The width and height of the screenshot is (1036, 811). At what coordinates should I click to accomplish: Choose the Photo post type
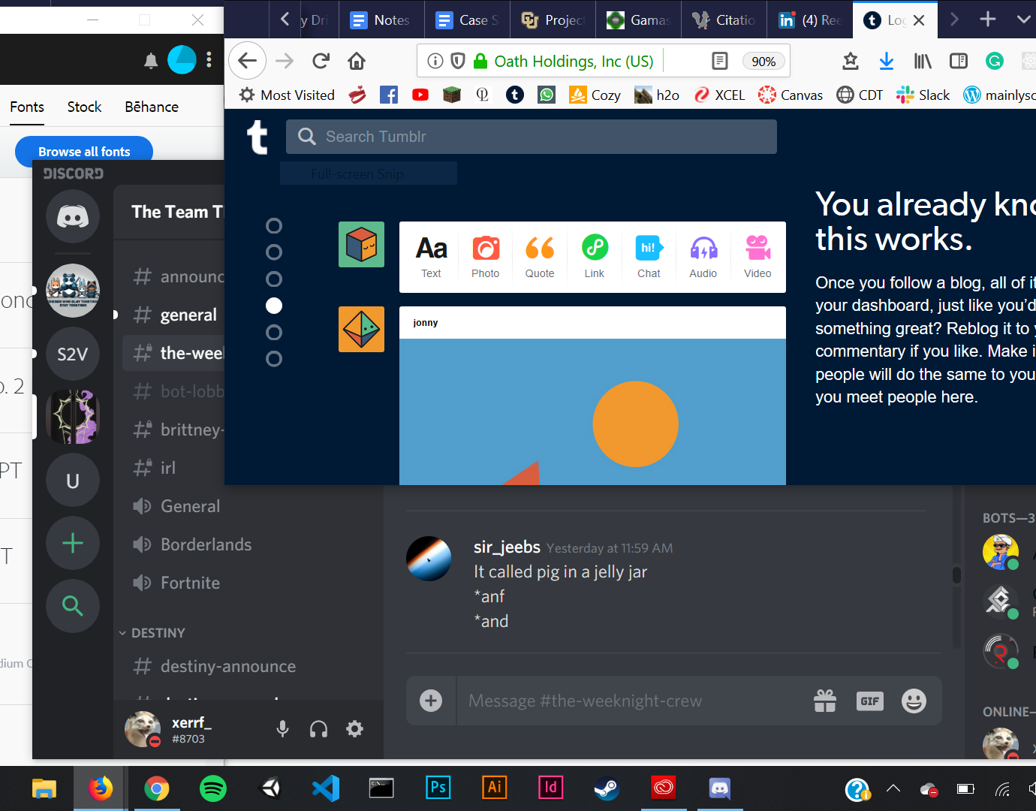486,257
